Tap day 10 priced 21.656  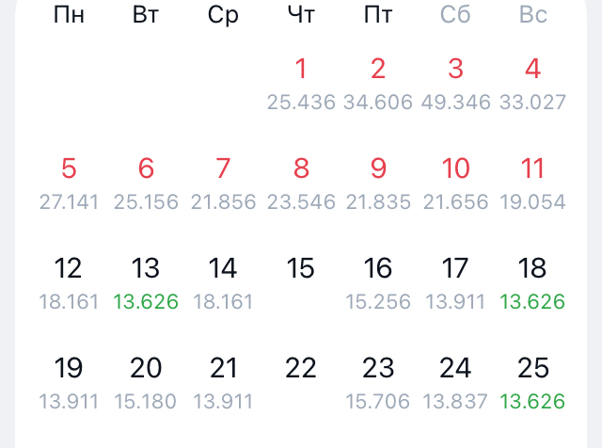[455, 182]
